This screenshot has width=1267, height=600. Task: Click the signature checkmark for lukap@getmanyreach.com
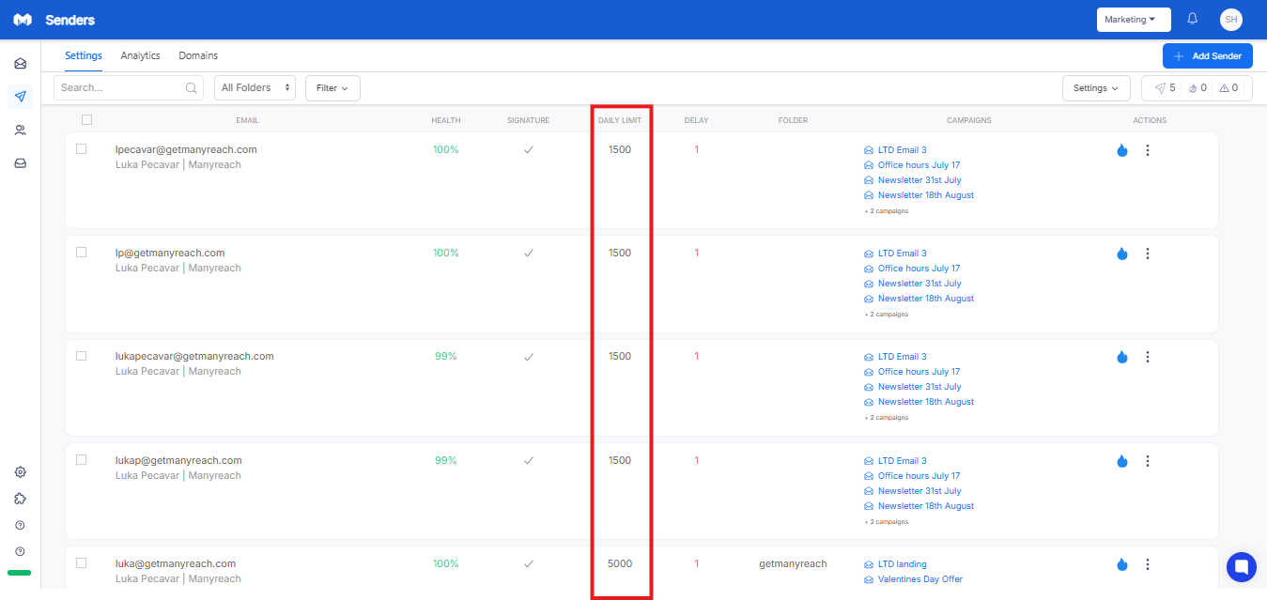click(529, 461)
